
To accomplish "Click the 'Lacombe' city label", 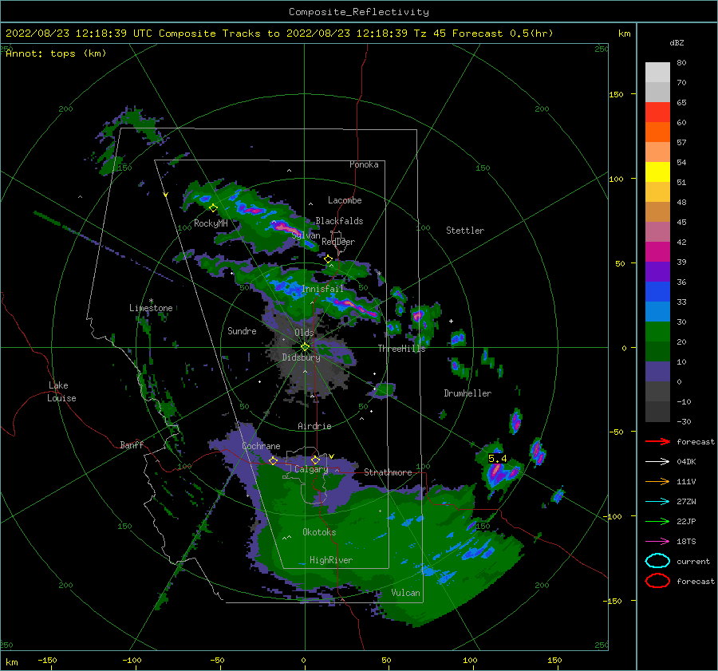I will click(345, 200).
